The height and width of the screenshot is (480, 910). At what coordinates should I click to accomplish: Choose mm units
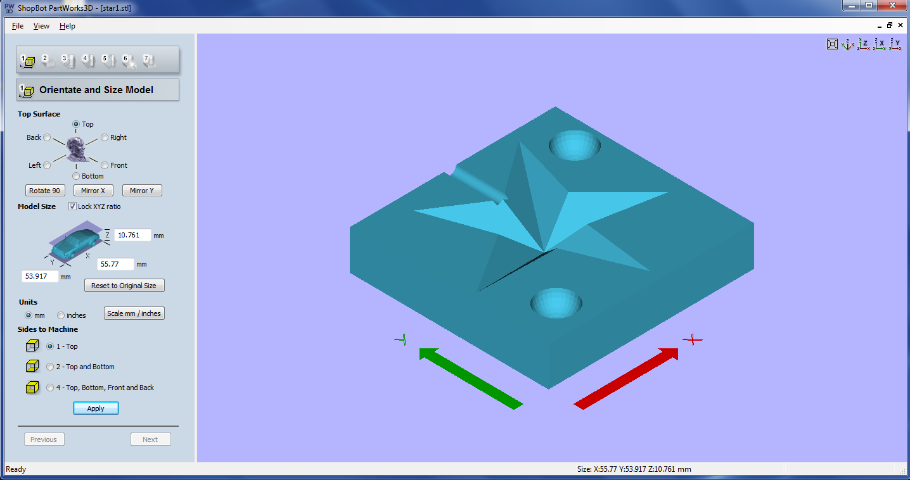(x=28, y=315)
